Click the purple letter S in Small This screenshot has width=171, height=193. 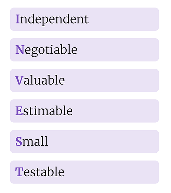click(19, 141)
